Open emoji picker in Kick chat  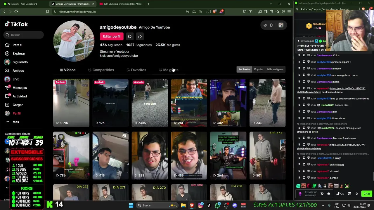328,194
